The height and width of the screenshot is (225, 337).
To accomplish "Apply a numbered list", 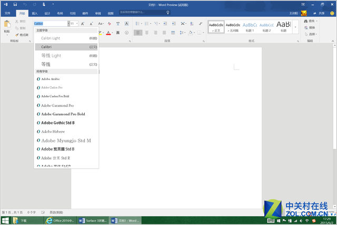I will click(146, 24).
